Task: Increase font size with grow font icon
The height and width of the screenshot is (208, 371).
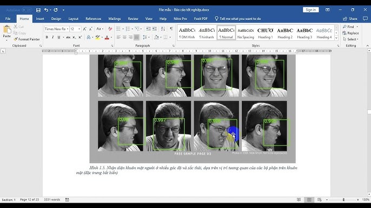Action: click(84, 29)
